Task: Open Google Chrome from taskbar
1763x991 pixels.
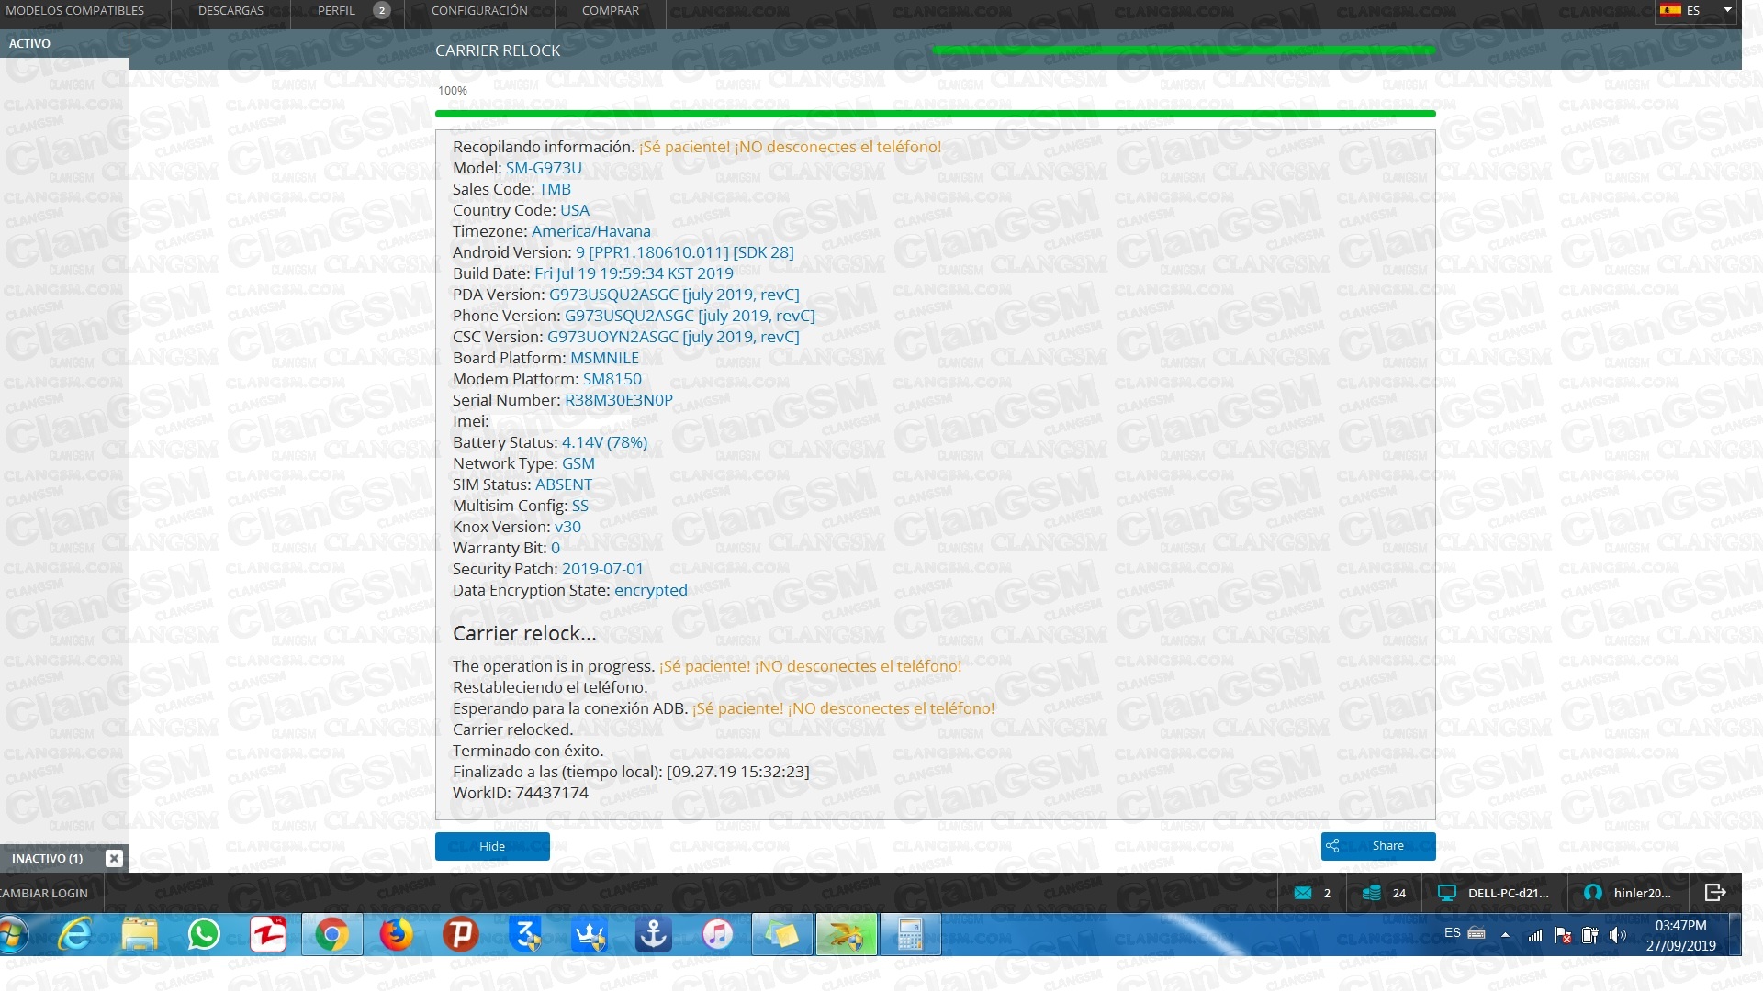Action: 332,935
